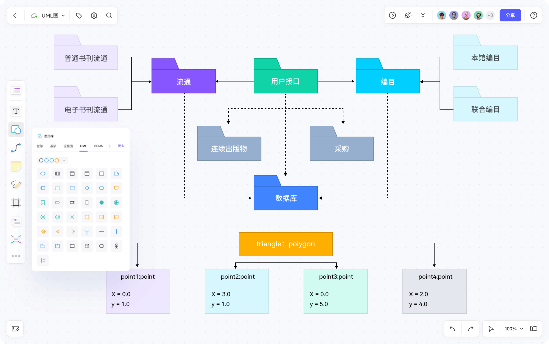Open 更多 link in the shape library
Screen dimensions: 549x344
tap(121, 146)
